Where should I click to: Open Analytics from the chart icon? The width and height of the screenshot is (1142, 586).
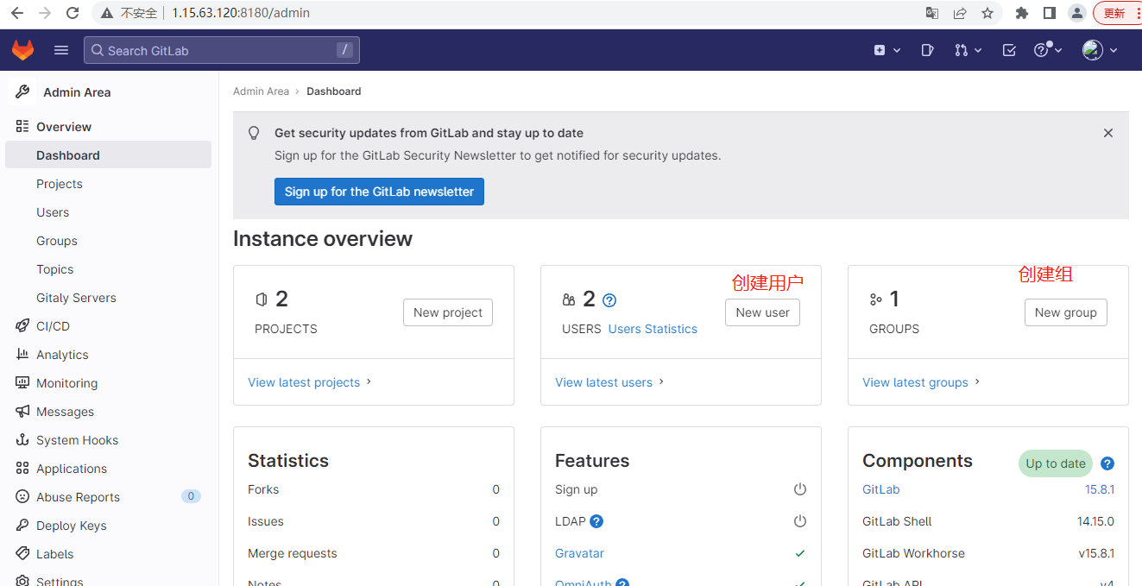[22, 354]
